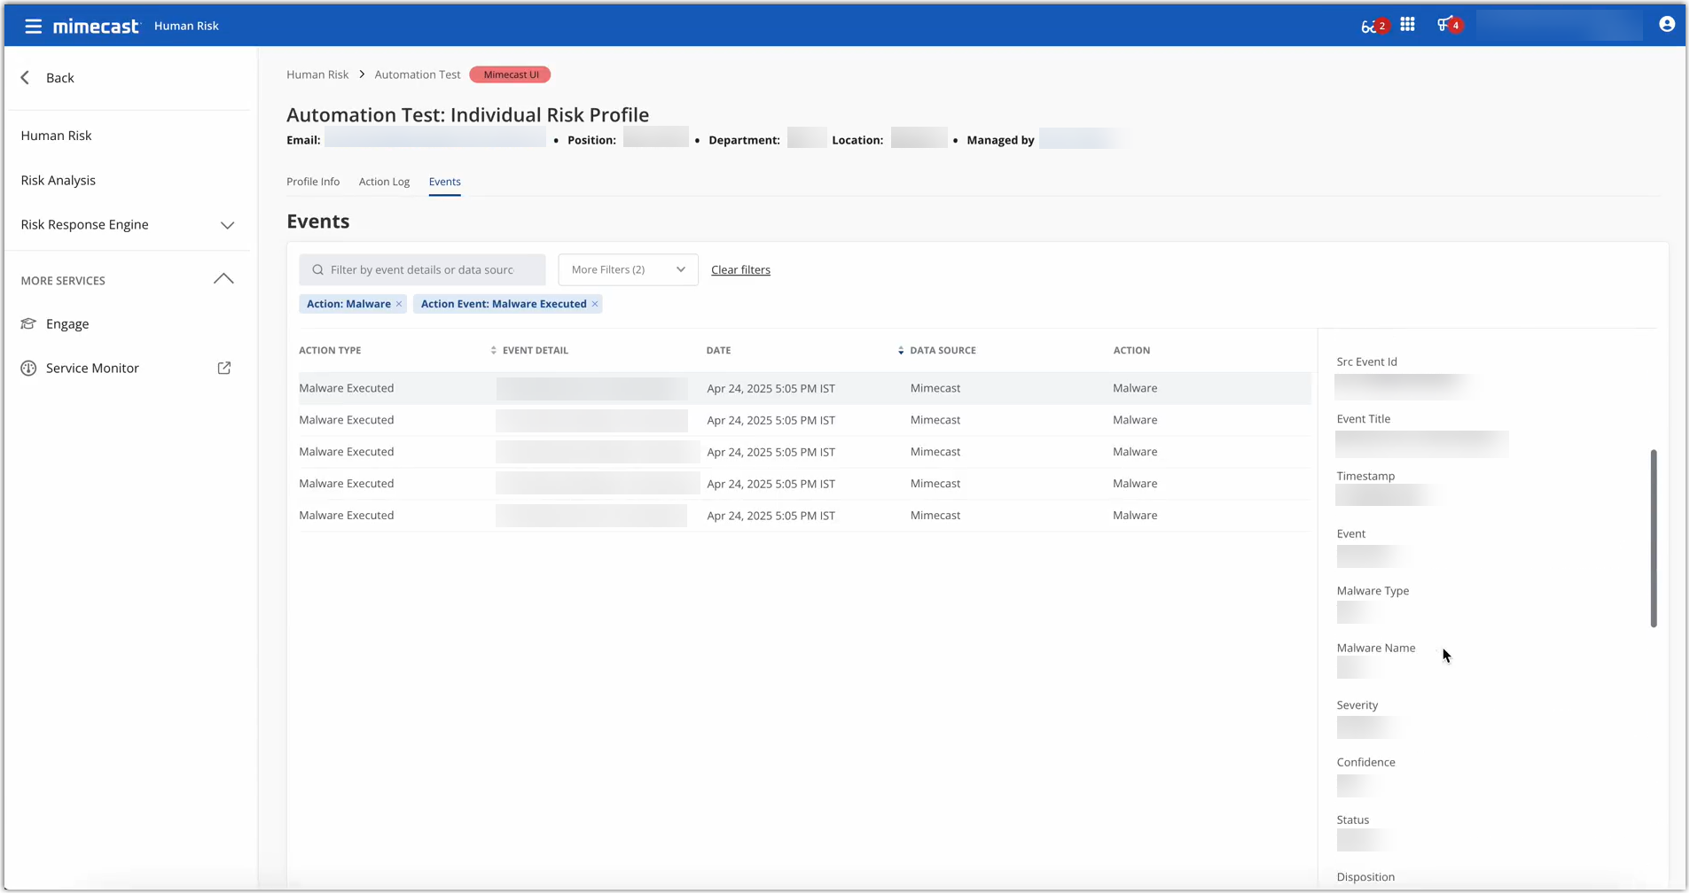The width and height of the screenshot is (1690, 894).
Task: Click the Mimecast UI badge
Action: pos(511,74)
